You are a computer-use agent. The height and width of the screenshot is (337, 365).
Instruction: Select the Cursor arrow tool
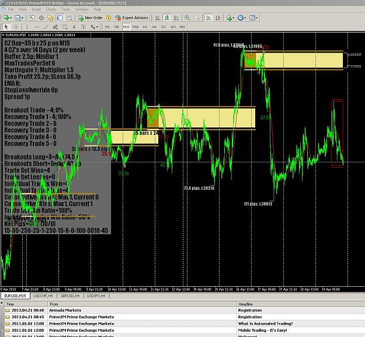tap(6, 27)
